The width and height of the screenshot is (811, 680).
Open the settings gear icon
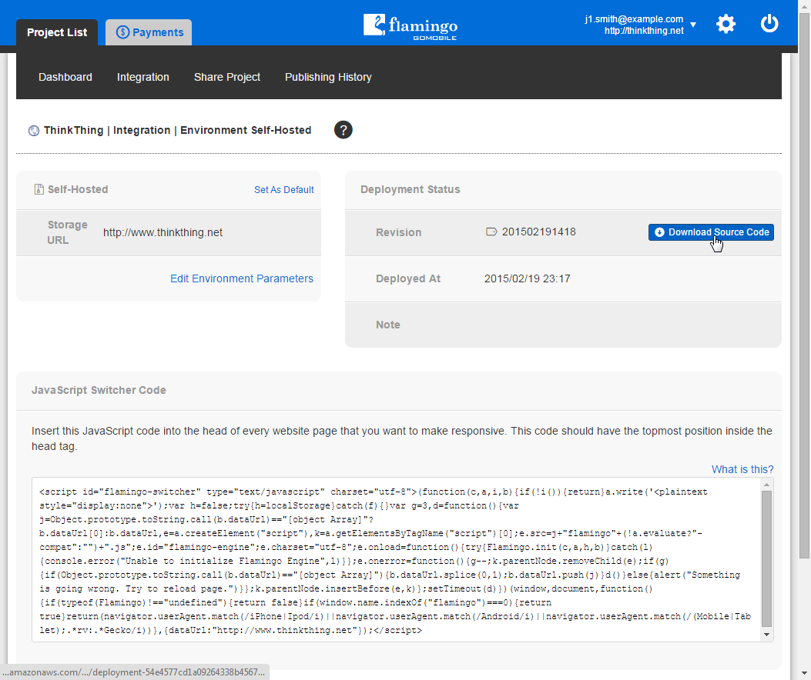(x=726, y=24)
